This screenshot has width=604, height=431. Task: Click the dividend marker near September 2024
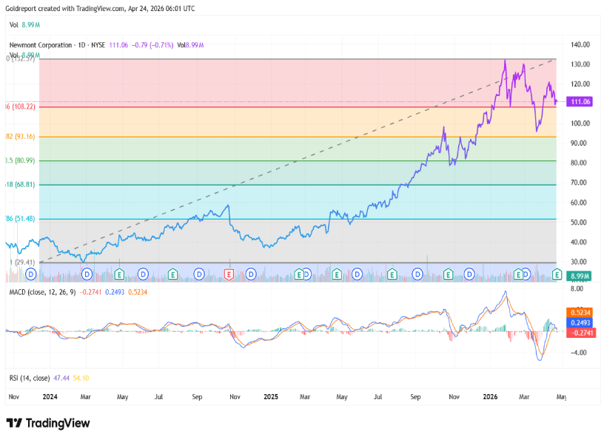pyautogui.click(x=199, y=274)
